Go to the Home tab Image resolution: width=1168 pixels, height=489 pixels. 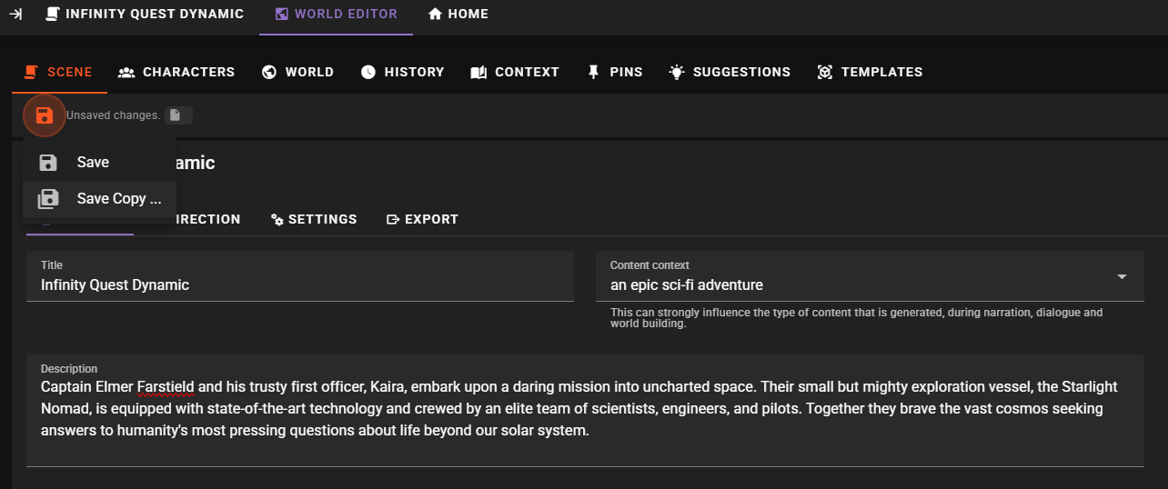(458, 14)
